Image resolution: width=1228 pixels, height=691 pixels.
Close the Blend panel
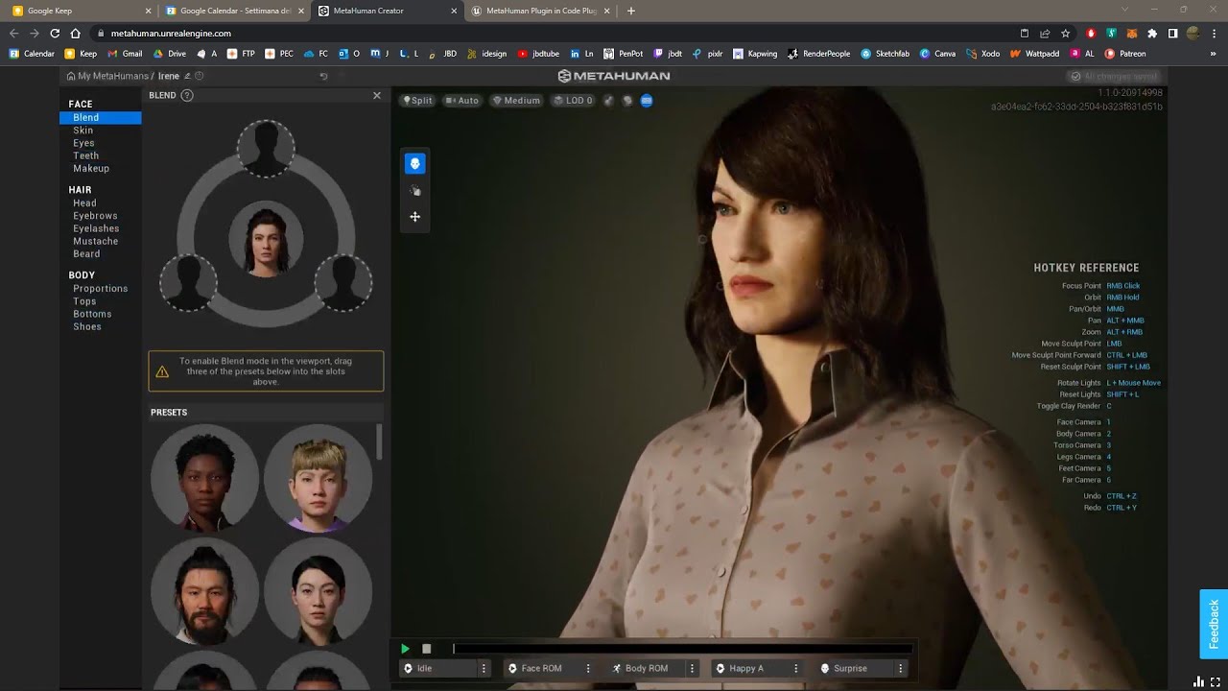[377, 95]
